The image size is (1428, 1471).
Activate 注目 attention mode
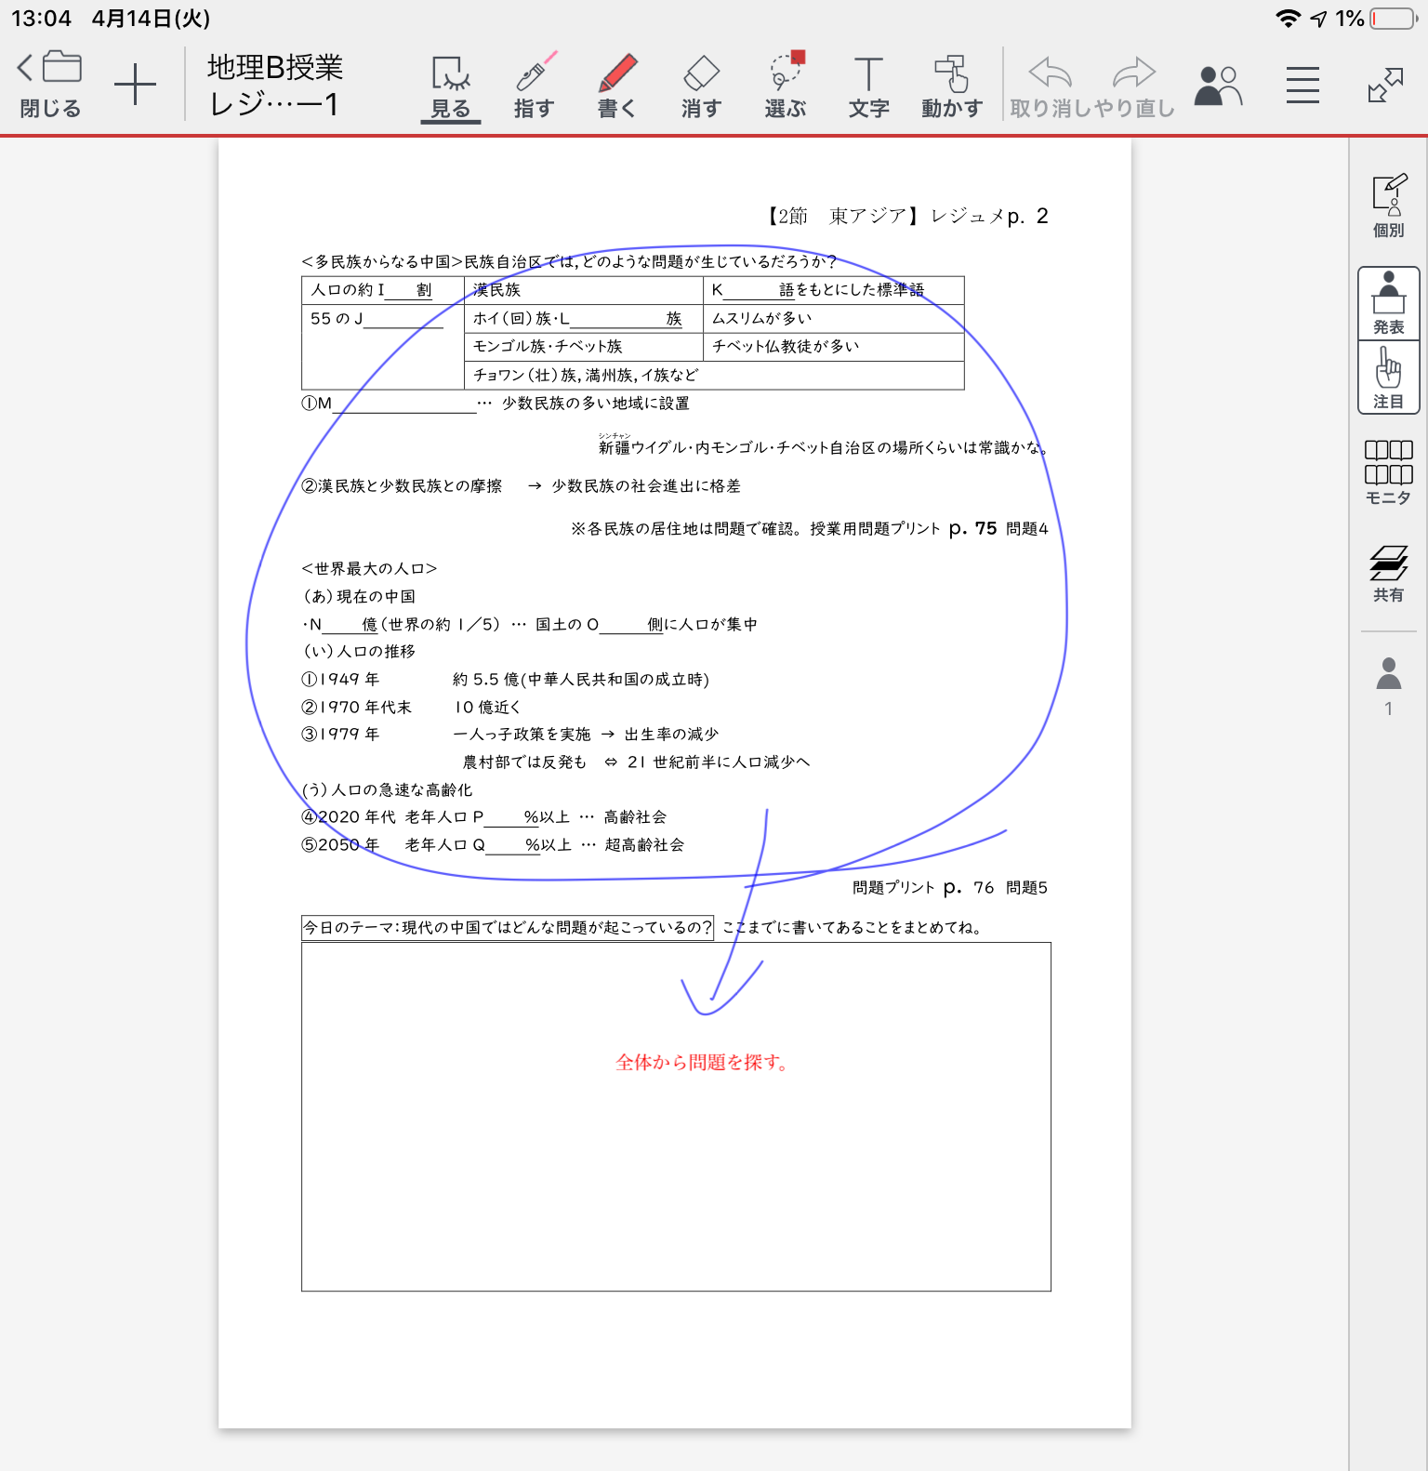point(1389,378)
